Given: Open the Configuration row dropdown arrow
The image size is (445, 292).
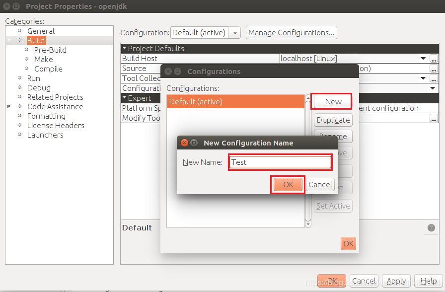Looking at the screenshot, I should 433,88.
